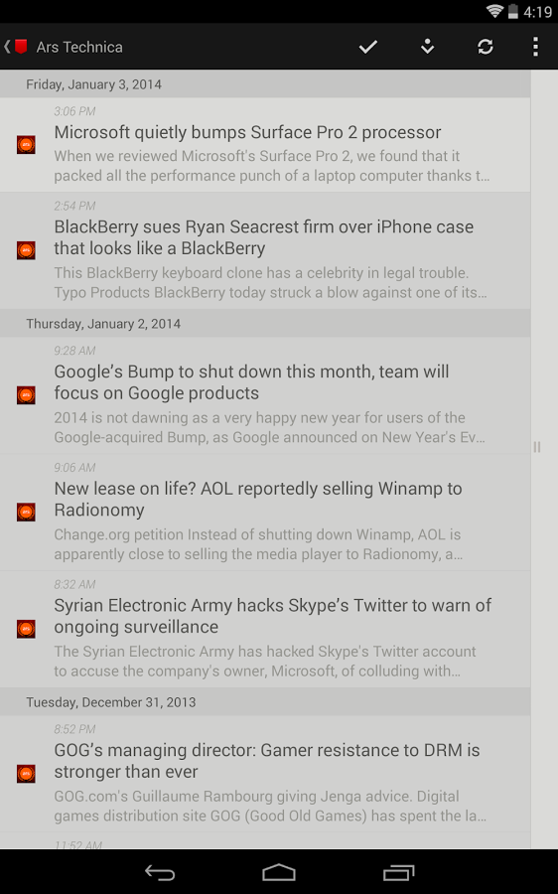
Task: Open the three-dot overflow menu
Action: pyautogui.click(x=535, y=47)
